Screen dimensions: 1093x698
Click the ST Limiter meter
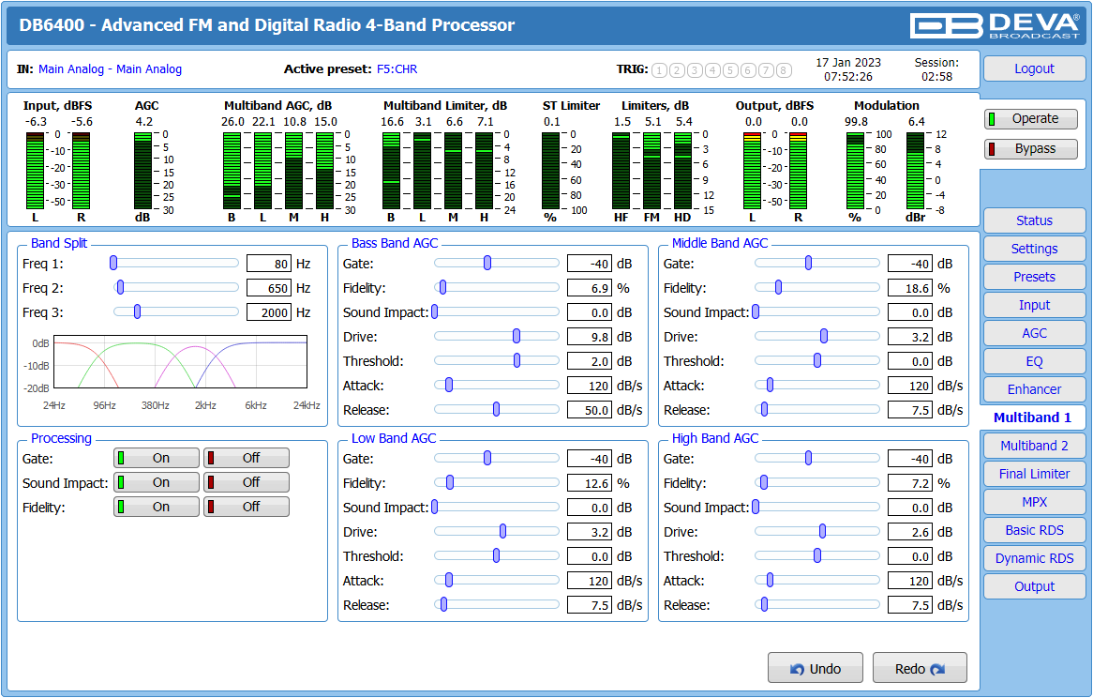click(x=550, y=171)
